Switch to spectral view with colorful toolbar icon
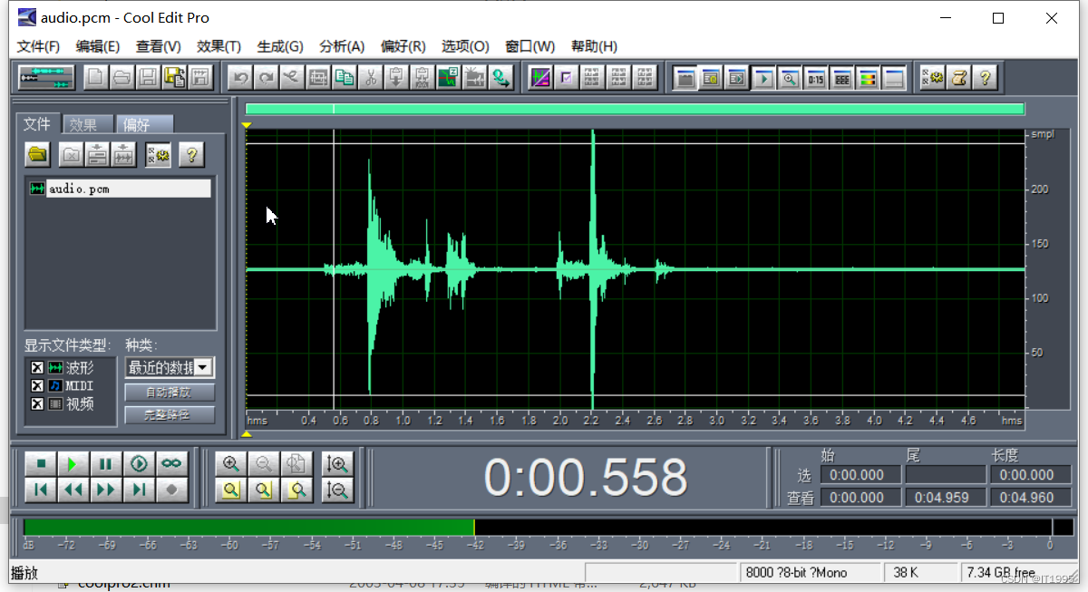Viewport: 1088px width, 592px height. pyautogui.click(x=540, y=77)
